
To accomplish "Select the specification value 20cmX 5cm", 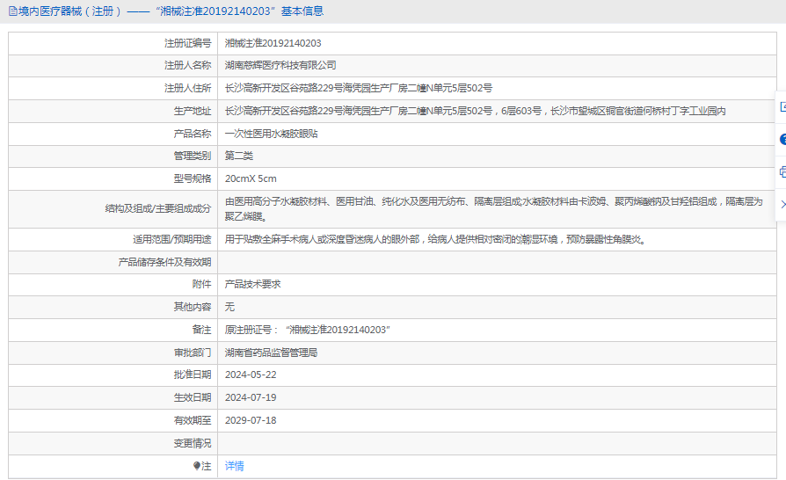I will click(251, 178).
